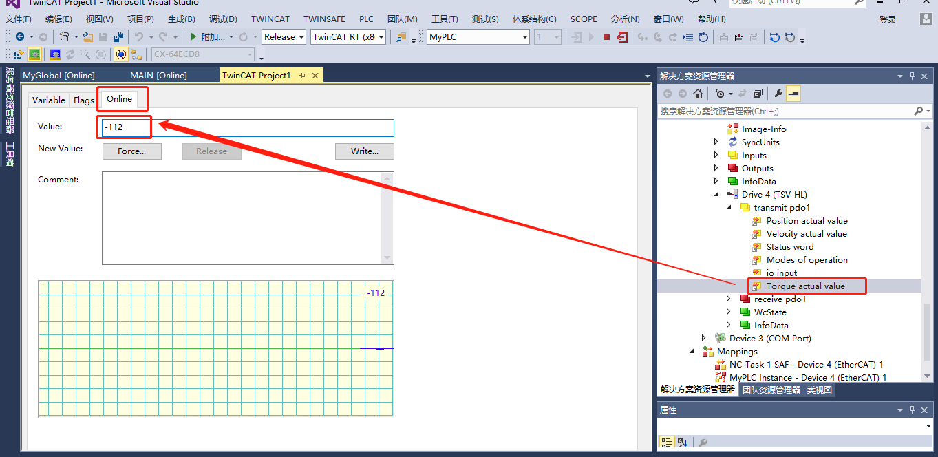938x457 pixels.
Task: Expand the Outputs tree node
Action: point(716,168)
